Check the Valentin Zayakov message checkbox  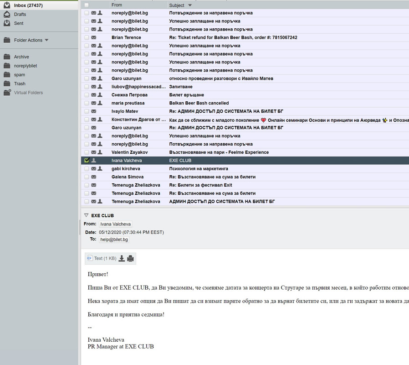tap(87, 152)
